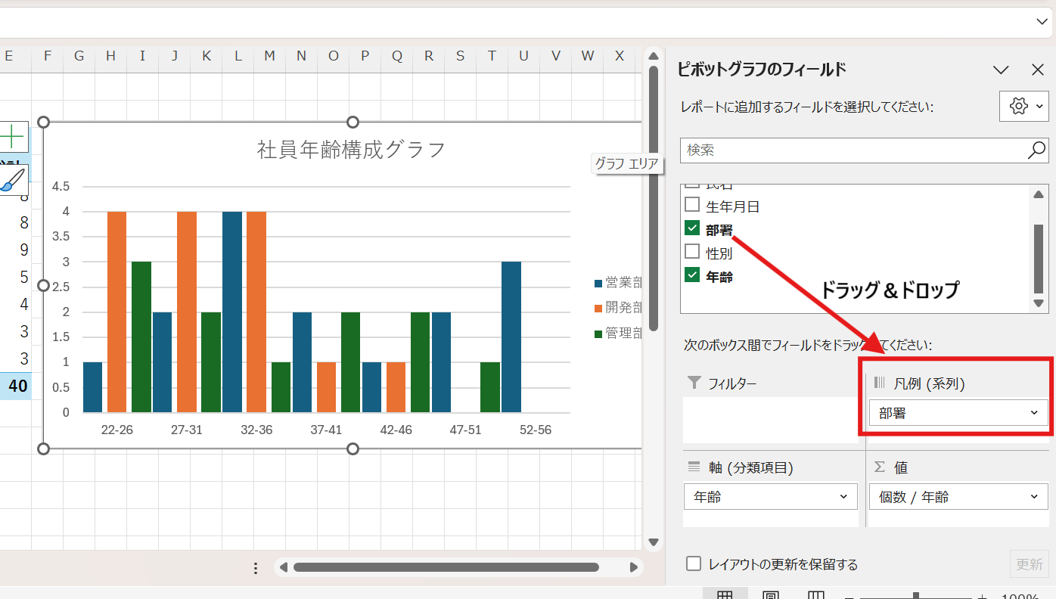Select the column R header

click(x=429, y=56)
